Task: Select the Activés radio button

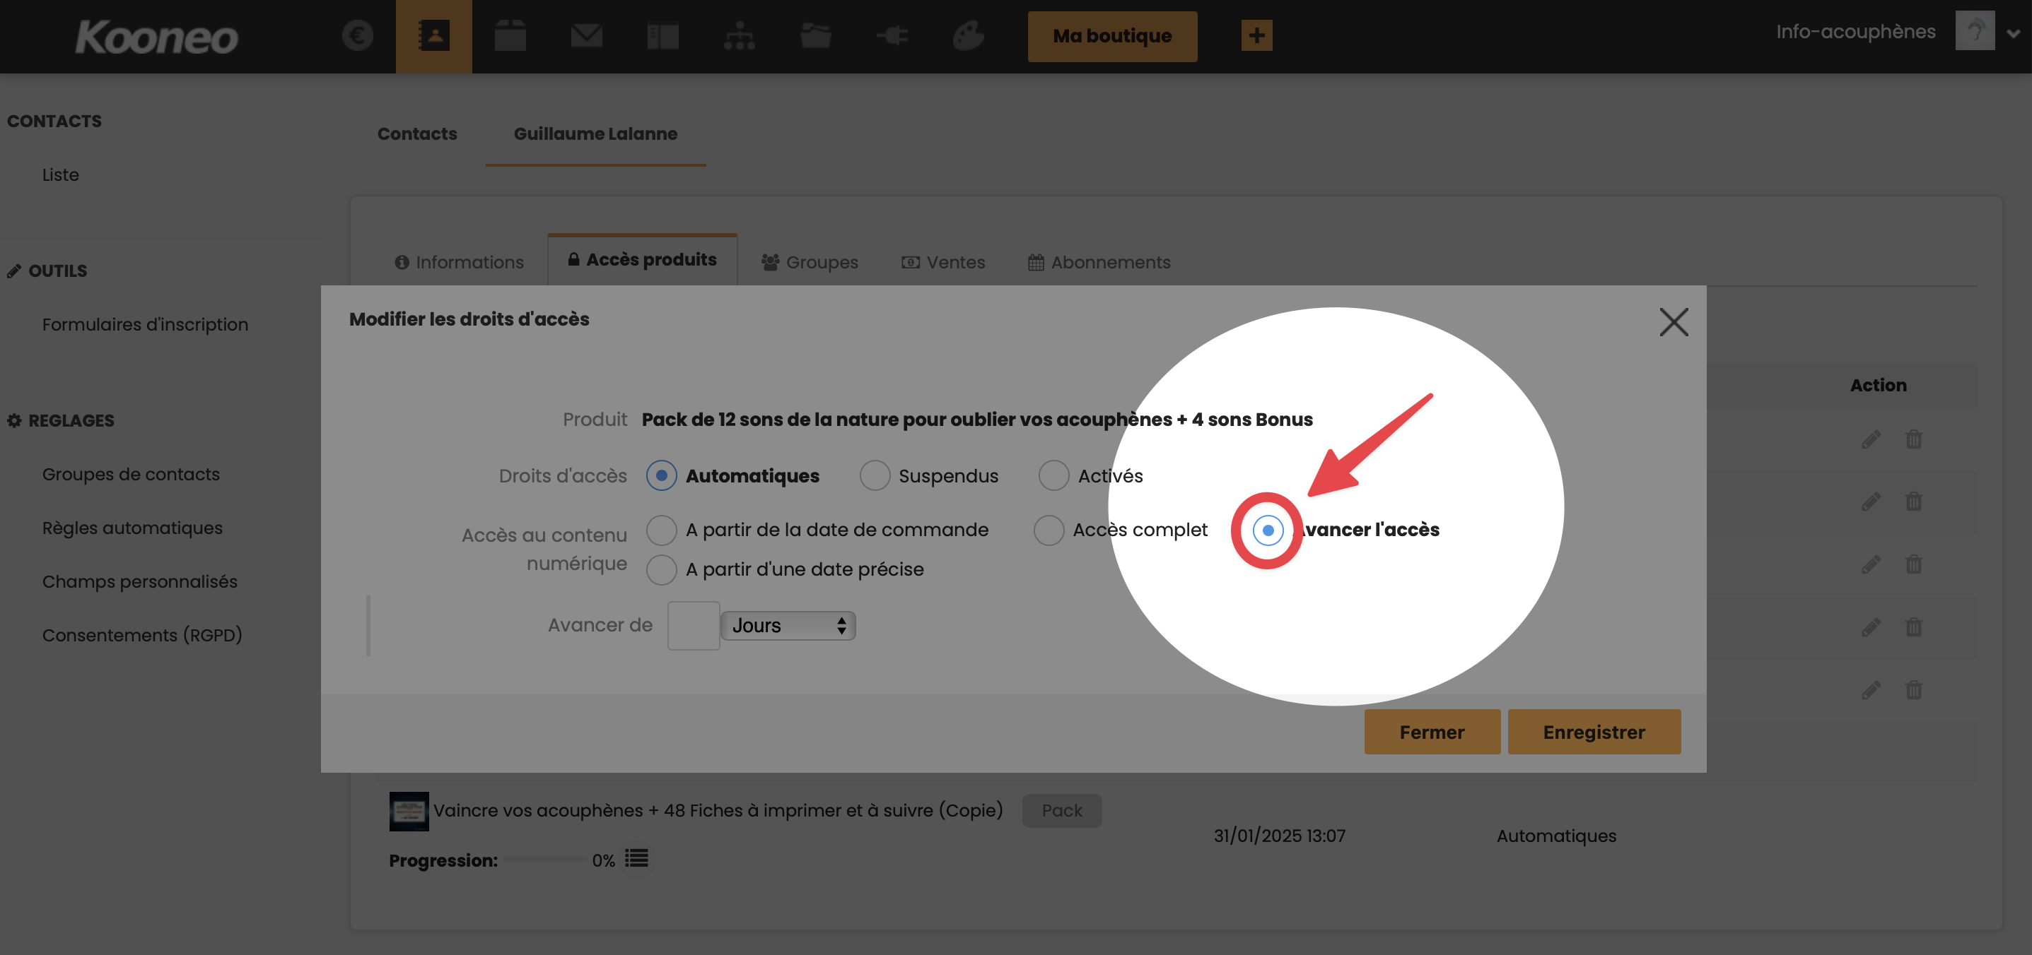Action: coord(1053,476)
